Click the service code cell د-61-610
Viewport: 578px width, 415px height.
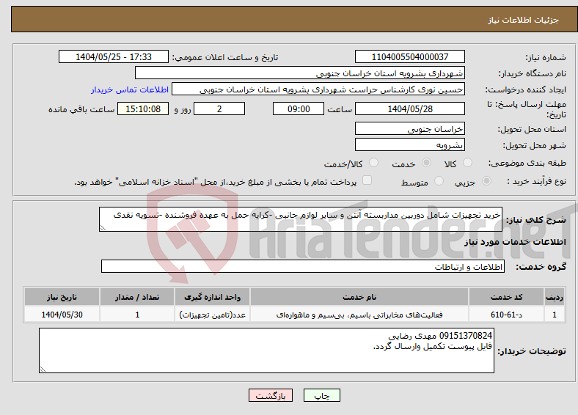coord(507,315)
